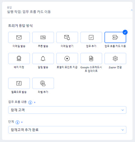Screen dimensions: 135x142
Task: Select the 이메일 받기 mail-bell icon
Action: coord(67,37)
